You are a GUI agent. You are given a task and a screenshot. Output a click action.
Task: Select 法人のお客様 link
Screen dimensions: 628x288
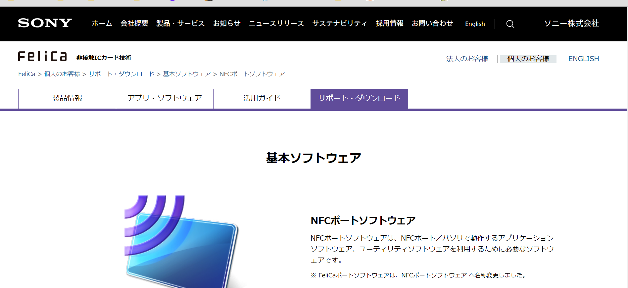(467, 59)
